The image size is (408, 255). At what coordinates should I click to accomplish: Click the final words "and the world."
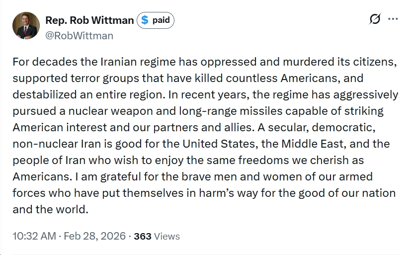coord(50,209)
